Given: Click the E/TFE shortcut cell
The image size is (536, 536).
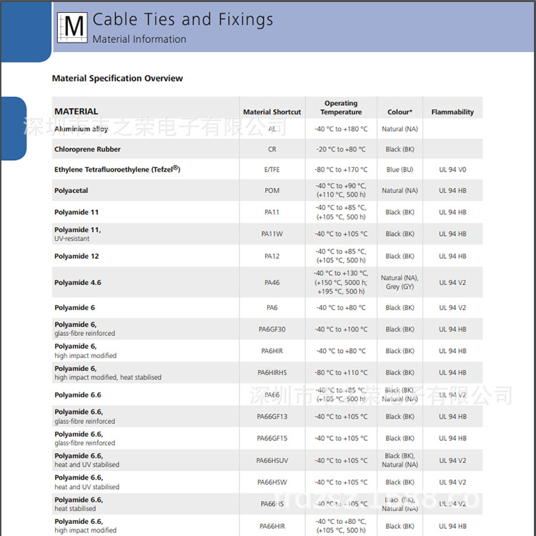Looking at the screenshot, I should [272, 170].
